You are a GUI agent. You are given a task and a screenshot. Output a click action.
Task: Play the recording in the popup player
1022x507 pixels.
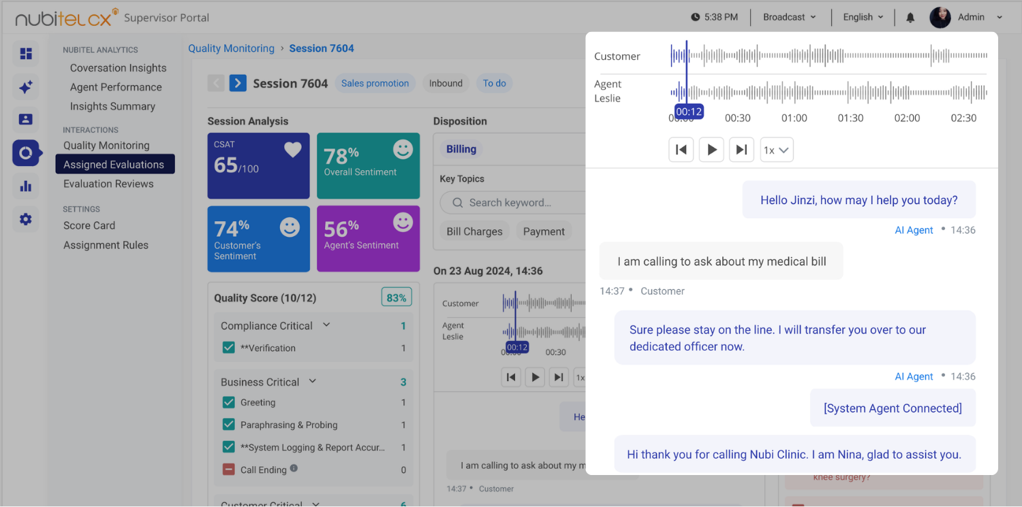(711, 150)
